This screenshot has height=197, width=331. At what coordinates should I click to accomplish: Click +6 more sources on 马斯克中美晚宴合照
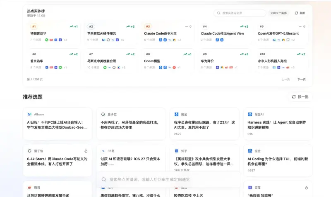click(x=124, y=68)
